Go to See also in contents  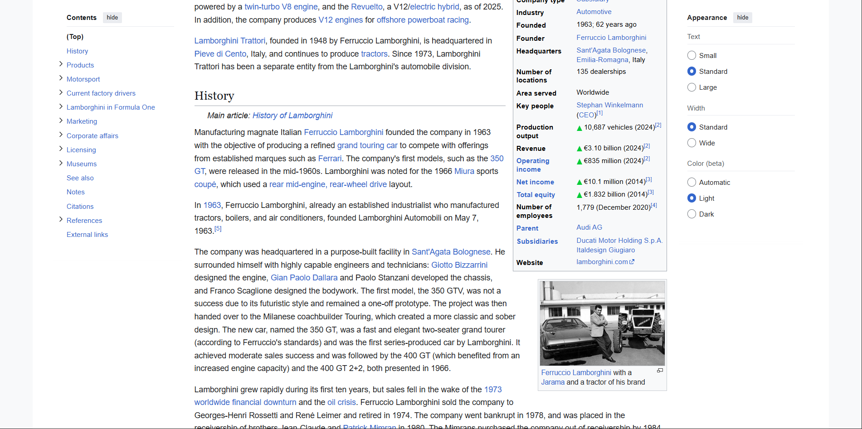[80, 178]
